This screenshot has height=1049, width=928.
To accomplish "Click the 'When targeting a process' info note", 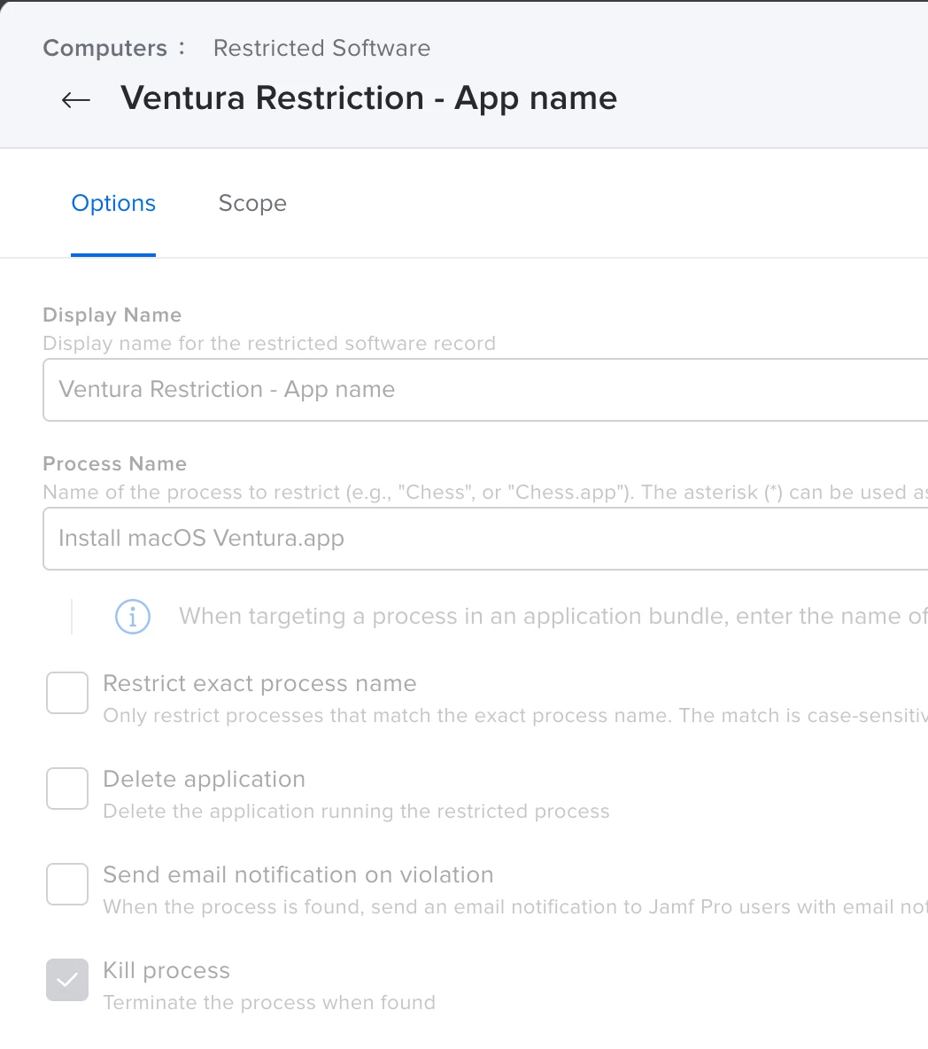I will click(x=553, y=616).
